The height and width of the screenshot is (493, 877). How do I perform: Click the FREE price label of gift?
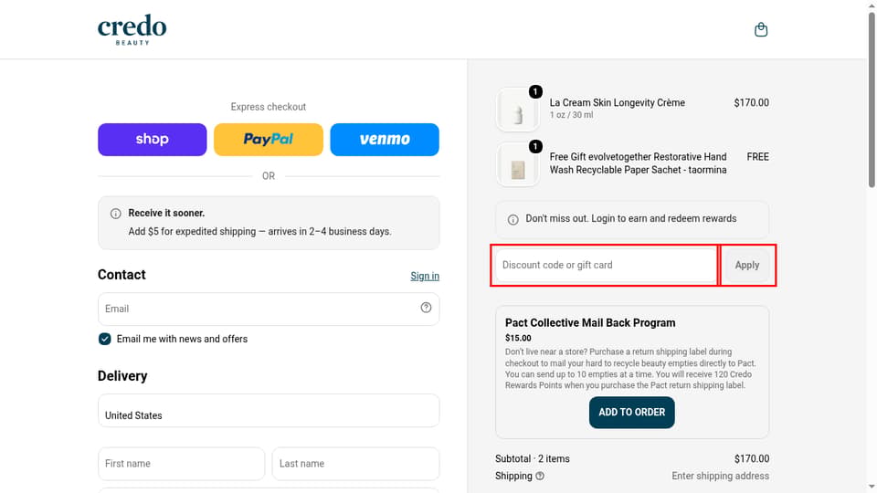758,157
